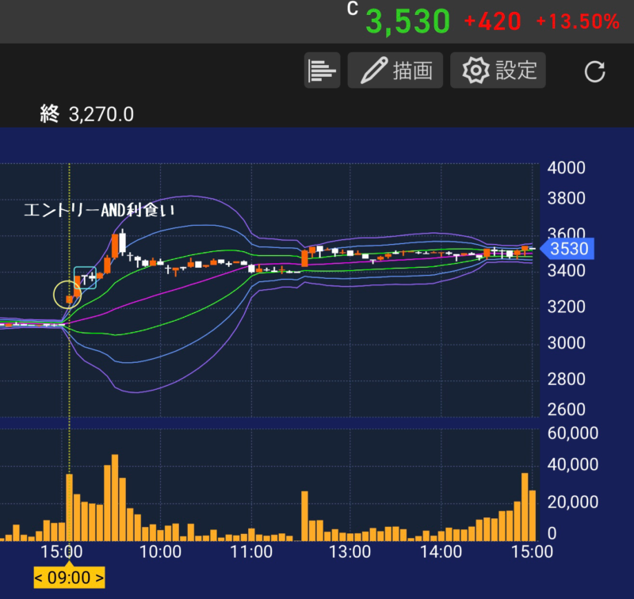The width and height of the screenshot is (634, 599).
Task: Click the tall volume bar just after 13:00 session open
Action: [x=304, y=516]
